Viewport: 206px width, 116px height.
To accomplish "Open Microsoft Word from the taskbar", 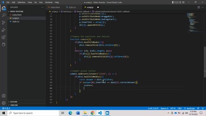I will click(78, 113).
